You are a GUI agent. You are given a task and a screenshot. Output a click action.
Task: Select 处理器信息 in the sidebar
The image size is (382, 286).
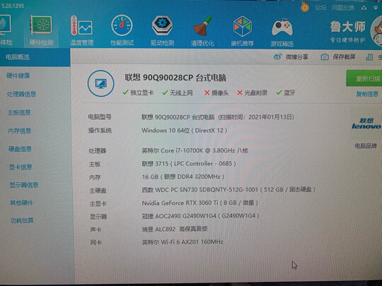tap(21, 94)
